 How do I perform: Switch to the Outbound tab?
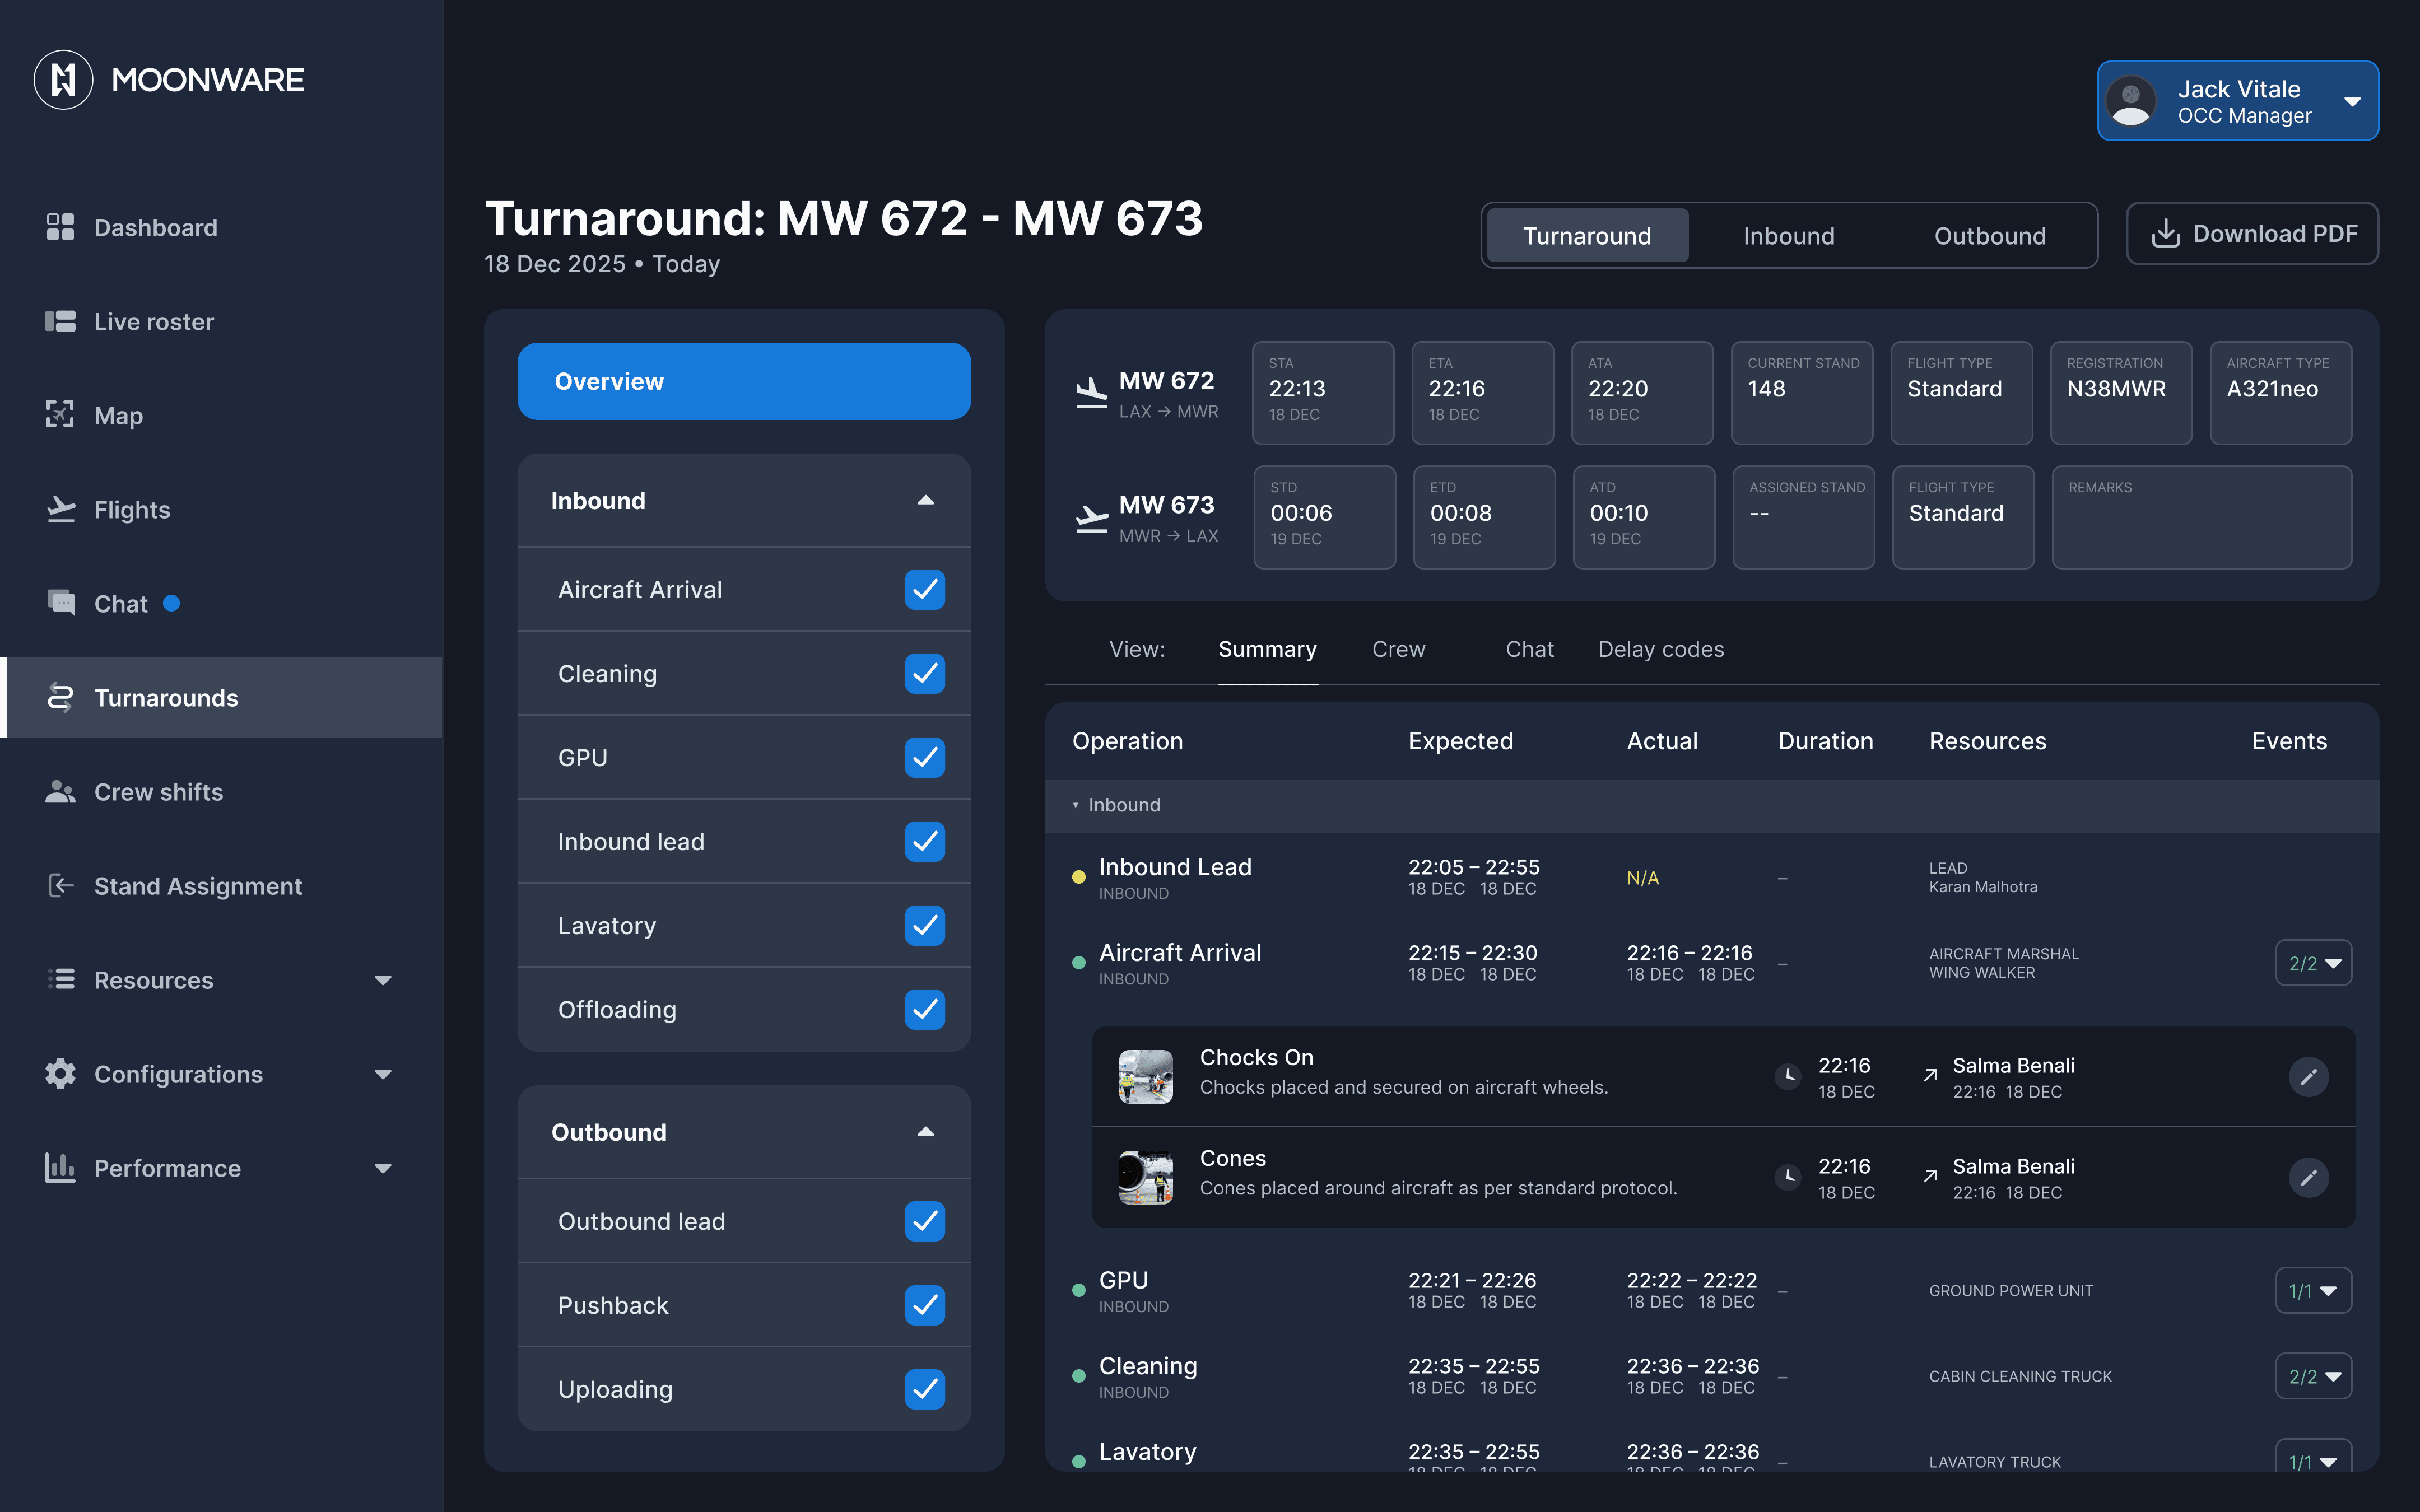tap(1989, 236)
